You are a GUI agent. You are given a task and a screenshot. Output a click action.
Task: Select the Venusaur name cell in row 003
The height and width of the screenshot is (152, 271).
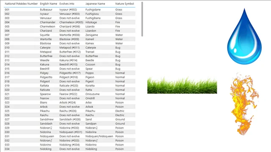[x=46, y=18]
